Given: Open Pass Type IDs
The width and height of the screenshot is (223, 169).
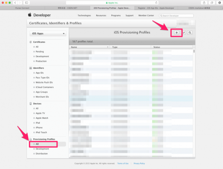Looking at the screenshot, I should [x=43, y=78].
